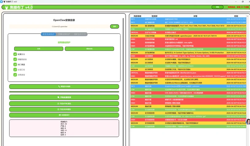Click the OpenClaw install path field
Image resolution: width=250 pixels, height=146 pixels.
coord(59,26)
